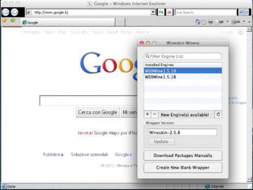
Task: Click the Filter Engine List field
Action: click(x=183, y=56)
